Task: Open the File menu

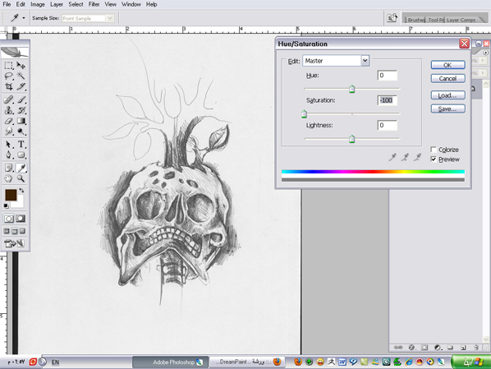Action: pos(7,4)
